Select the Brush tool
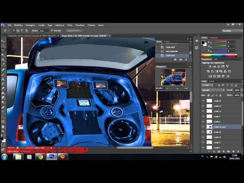 pos(3,74)
